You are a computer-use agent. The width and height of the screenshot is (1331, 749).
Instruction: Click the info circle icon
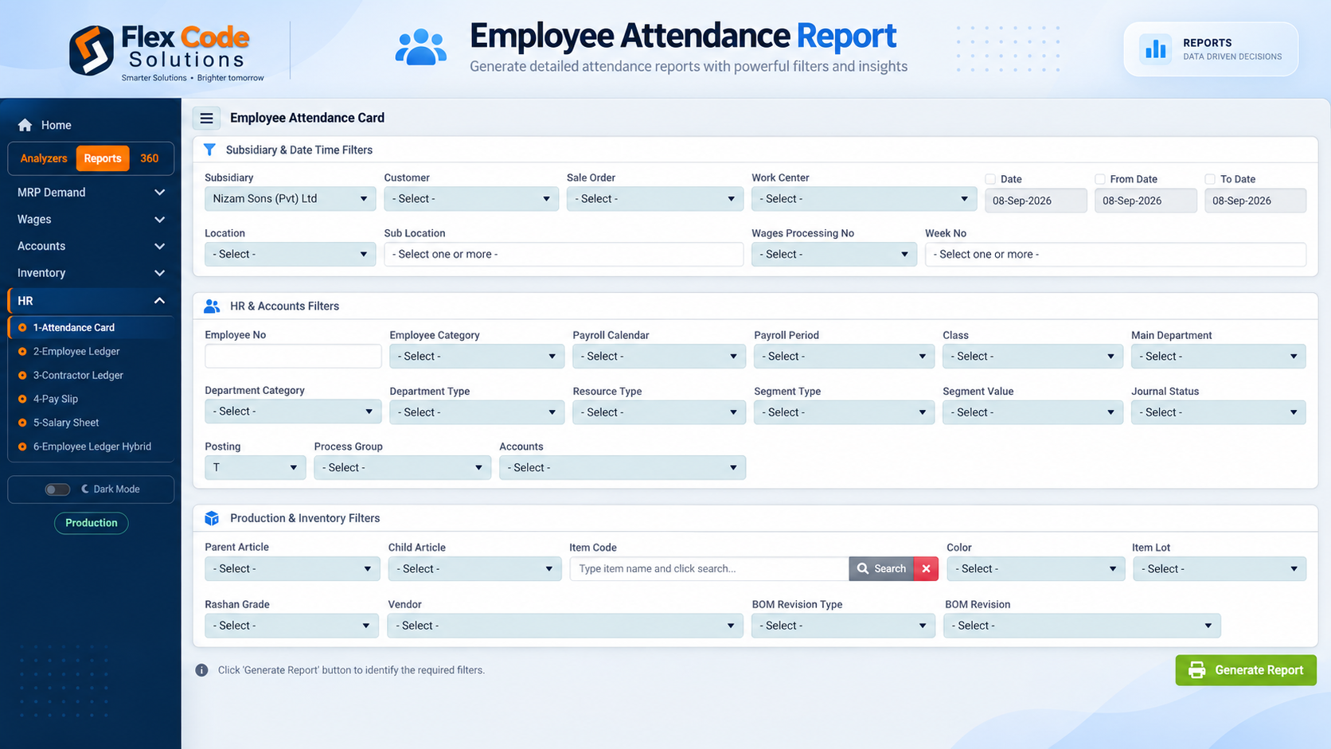coord(201,670)
